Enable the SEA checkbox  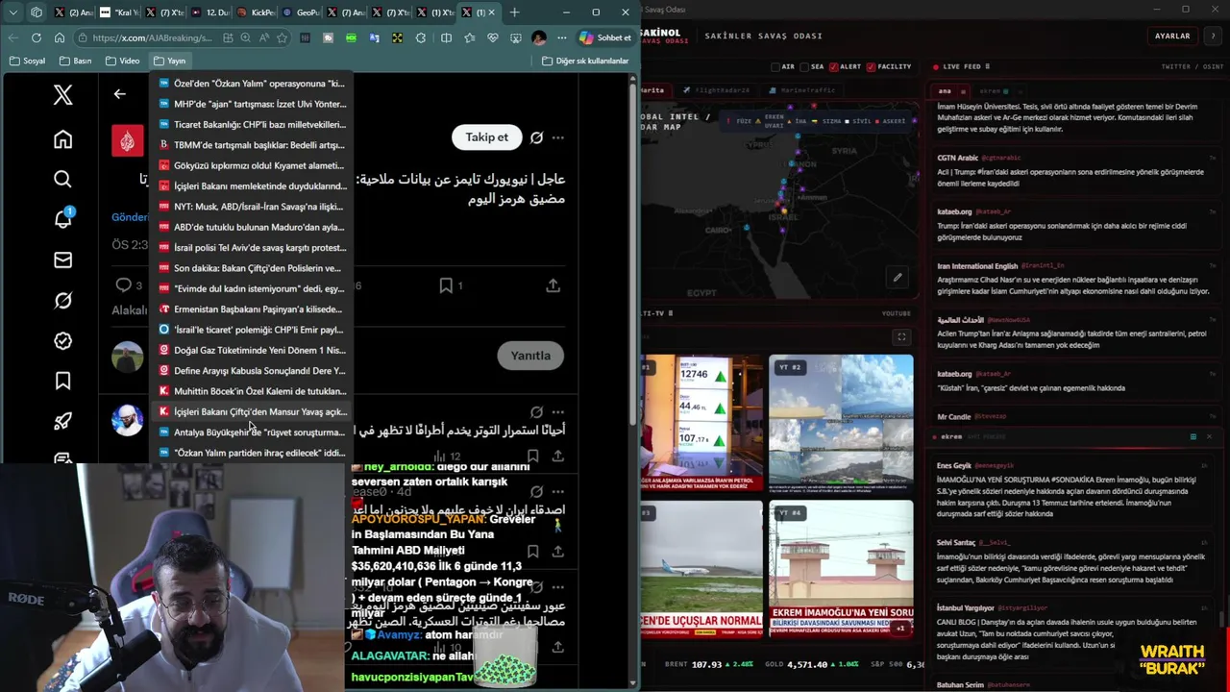[x=804, y=67]
